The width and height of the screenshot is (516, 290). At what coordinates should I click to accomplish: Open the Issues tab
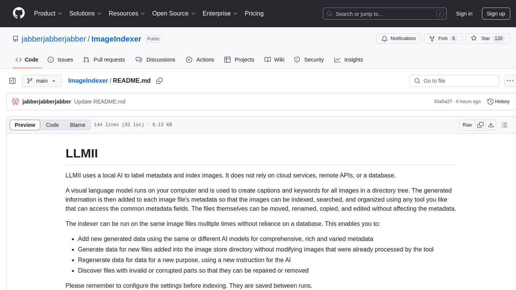[60, 60]
